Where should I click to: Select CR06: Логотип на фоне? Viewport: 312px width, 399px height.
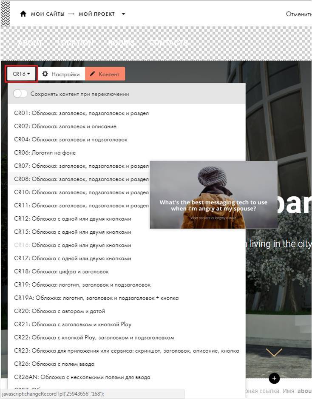[45, 153]
